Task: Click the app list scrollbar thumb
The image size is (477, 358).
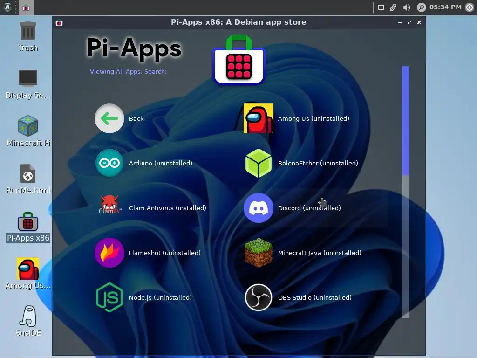Action: tap(405, 121)
